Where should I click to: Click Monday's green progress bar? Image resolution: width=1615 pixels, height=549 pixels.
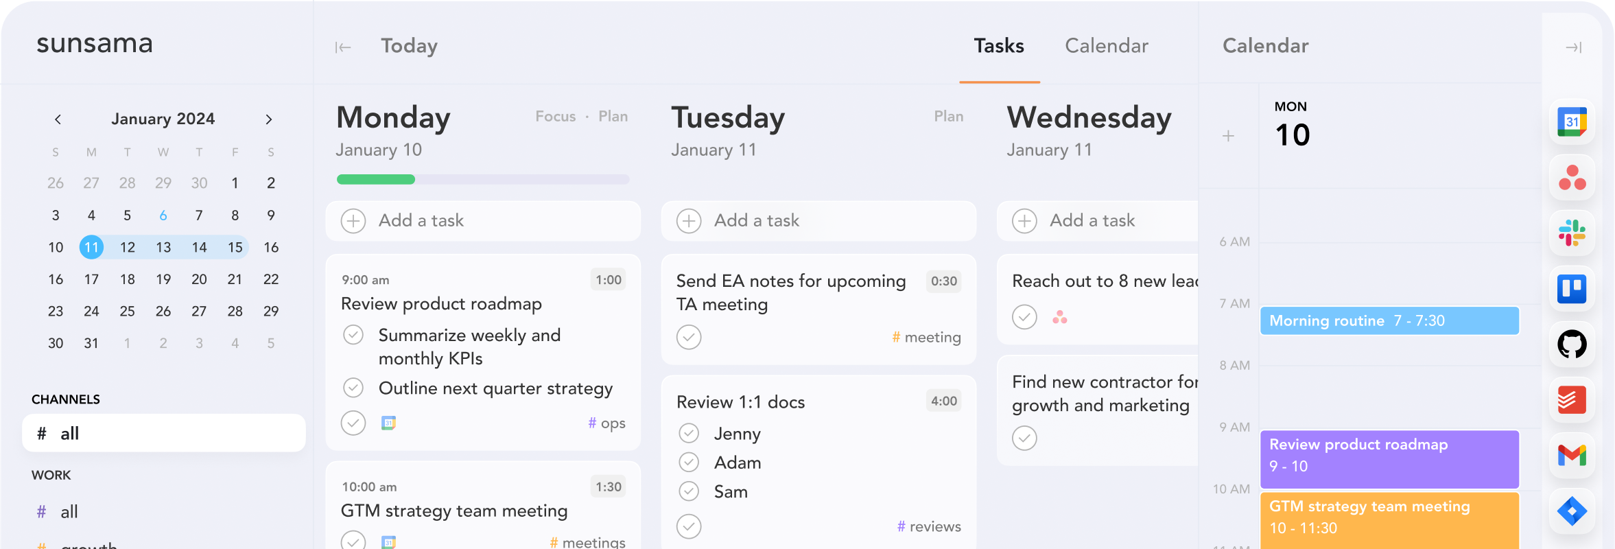click(376, 179)
